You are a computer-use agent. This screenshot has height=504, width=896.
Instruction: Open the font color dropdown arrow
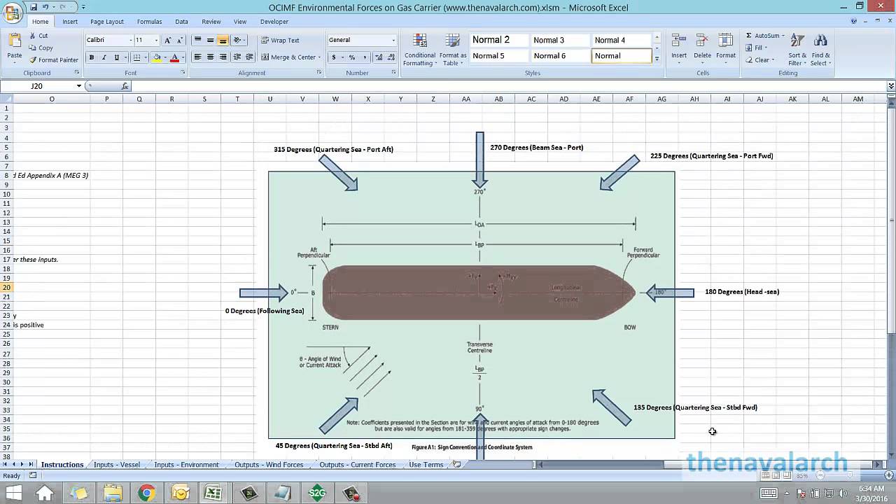(x=183, y=57)
